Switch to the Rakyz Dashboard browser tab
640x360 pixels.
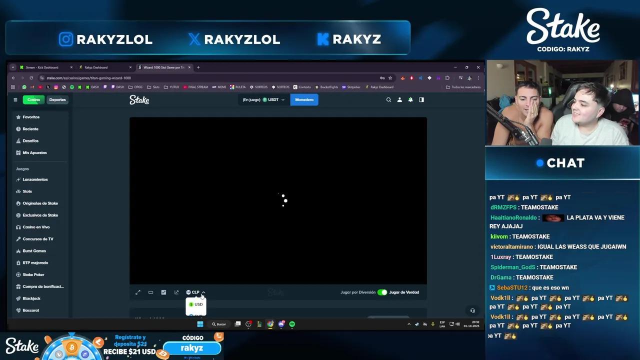tap(105, 67)
